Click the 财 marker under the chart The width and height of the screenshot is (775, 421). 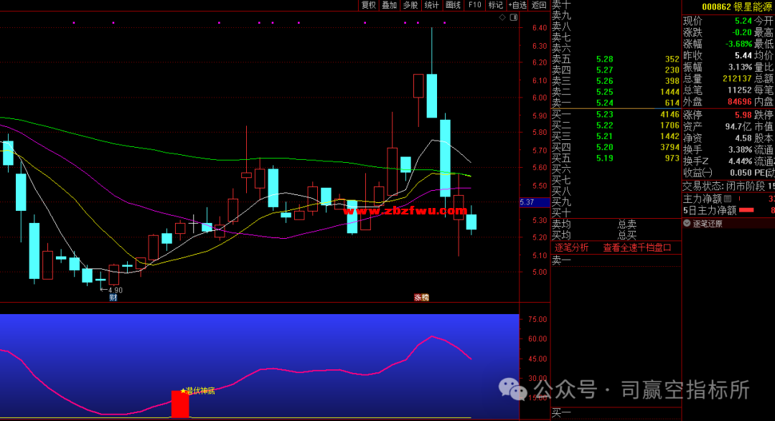point(113,298)
